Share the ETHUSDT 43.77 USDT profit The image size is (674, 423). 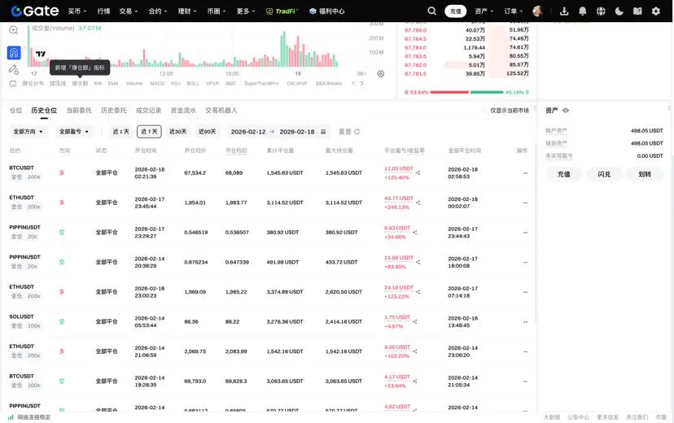(x=418, y=203)
